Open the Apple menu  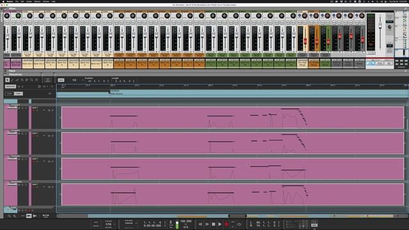(x=3, y=1)
